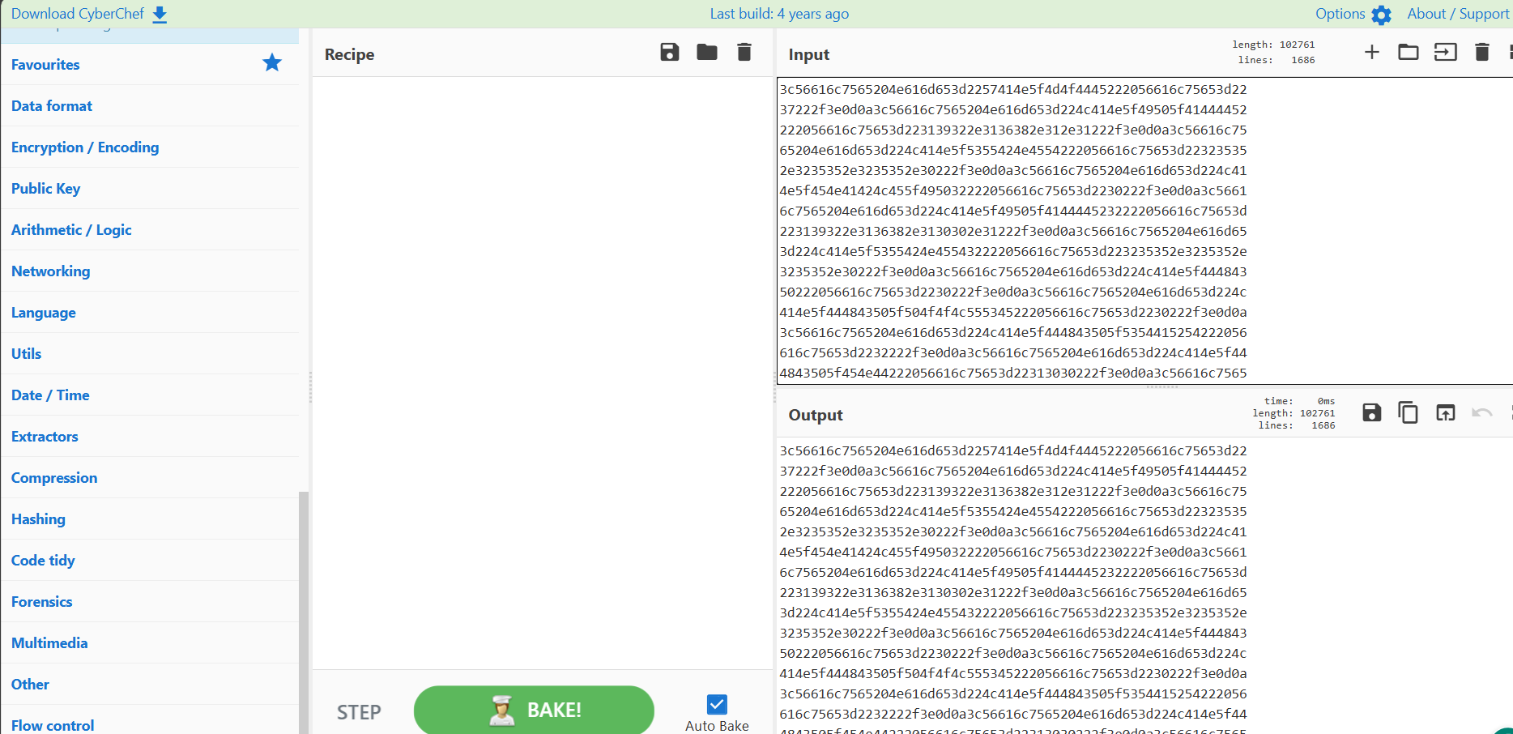
Task: Click the Load recipe folder icon
Action: tap(706, 53)
